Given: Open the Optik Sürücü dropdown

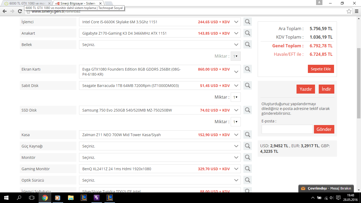Looking at the screenshot, I should tap(160, 180).
